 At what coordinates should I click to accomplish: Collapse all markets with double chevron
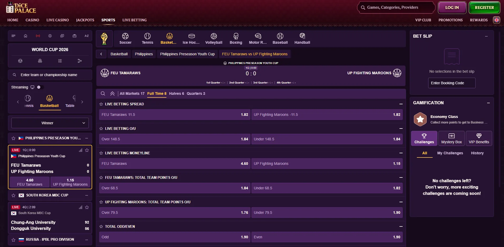click(112, 93)
